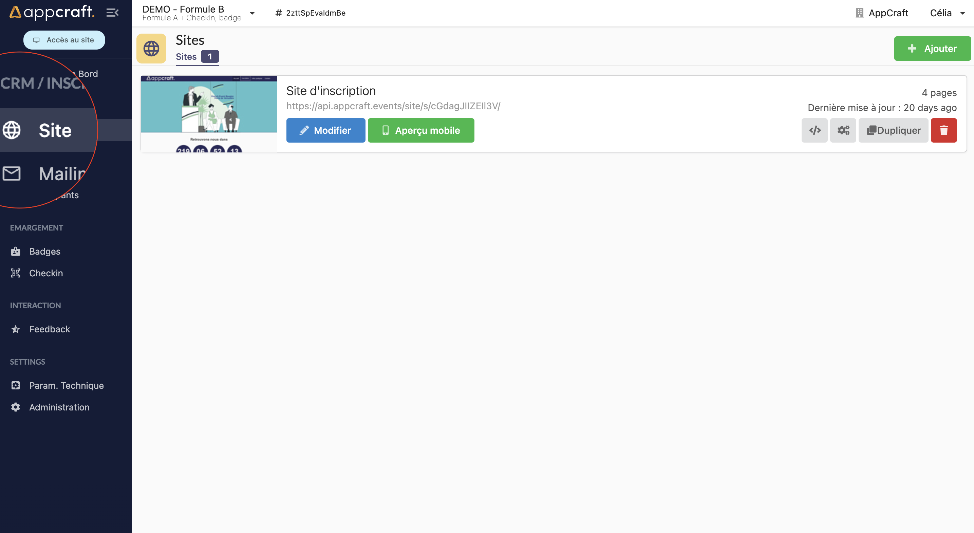The height and width of the screenshot is (533, 974).
Task: Click the Modifier button
Action: pos(325,130)
